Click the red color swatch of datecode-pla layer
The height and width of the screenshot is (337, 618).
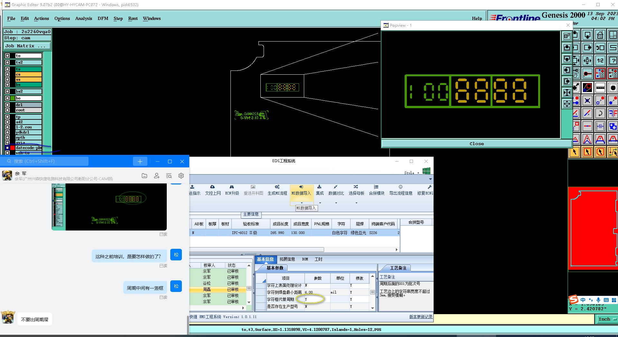pyautogui.click(x=13, y=148)
